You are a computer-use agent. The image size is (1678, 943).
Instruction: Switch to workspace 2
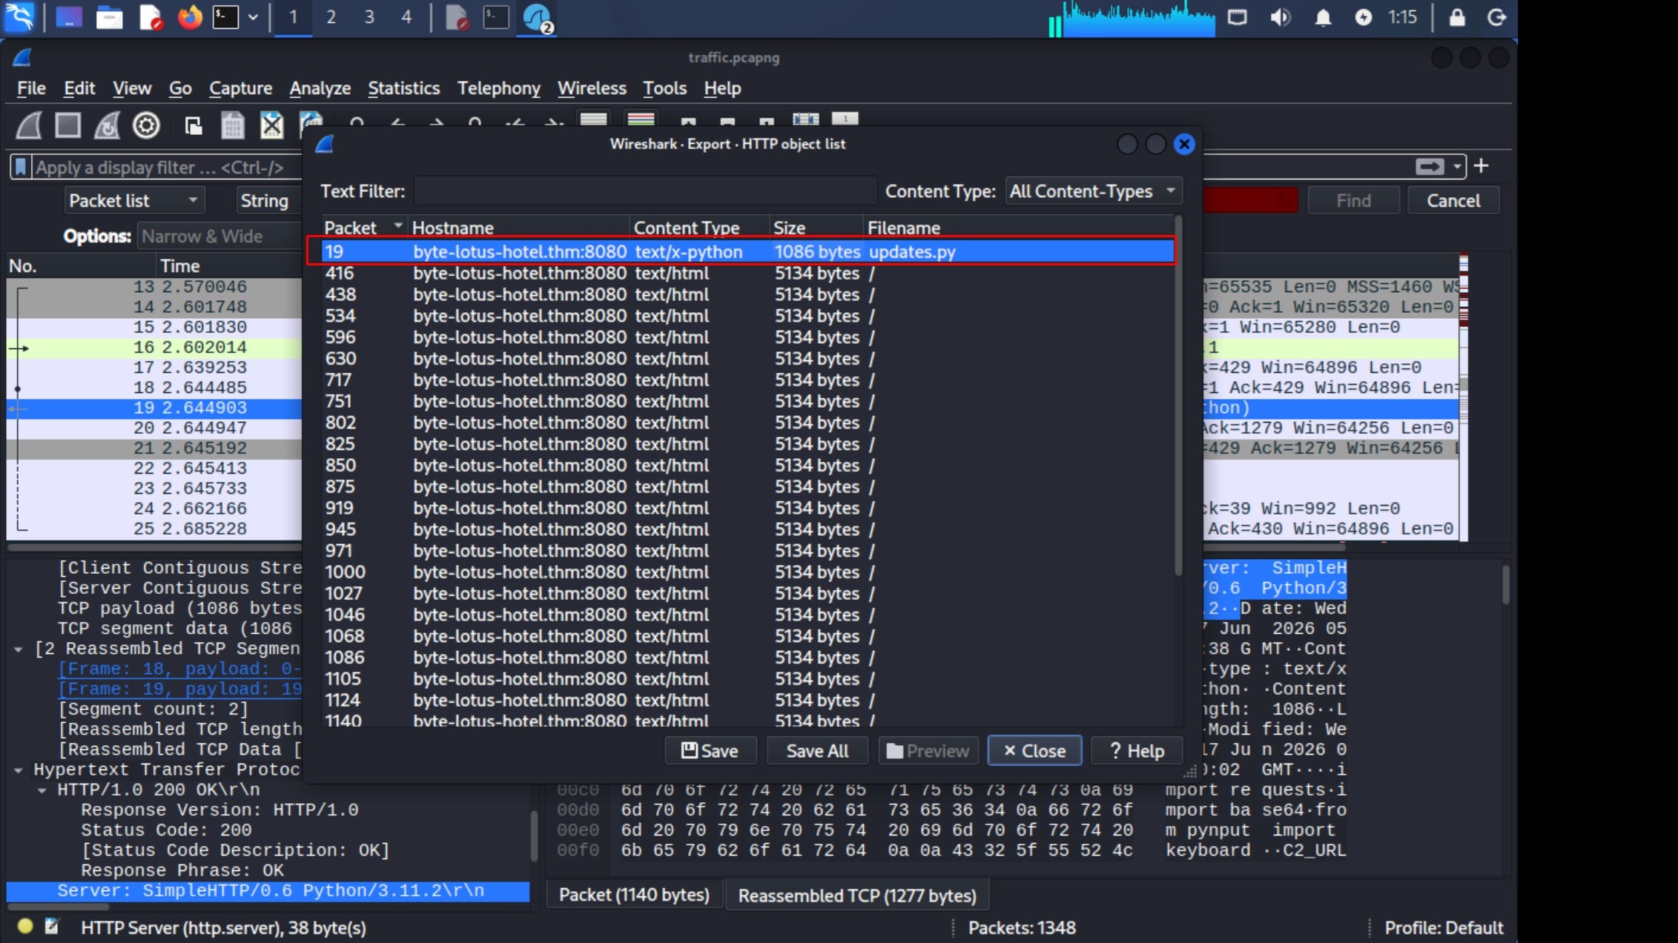click(x=331, y=17)
